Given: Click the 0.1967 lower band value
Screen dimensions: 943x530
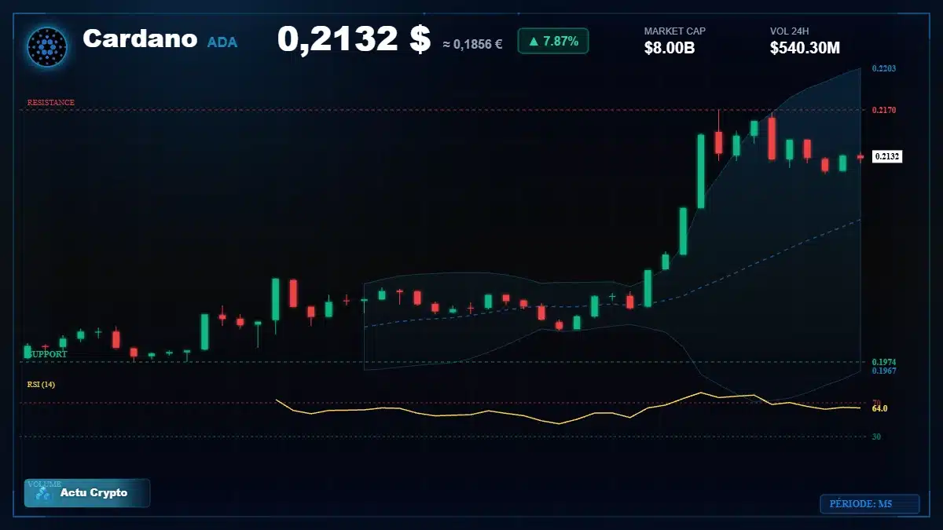Looking at the screenshot, I should tap(884, 371).
